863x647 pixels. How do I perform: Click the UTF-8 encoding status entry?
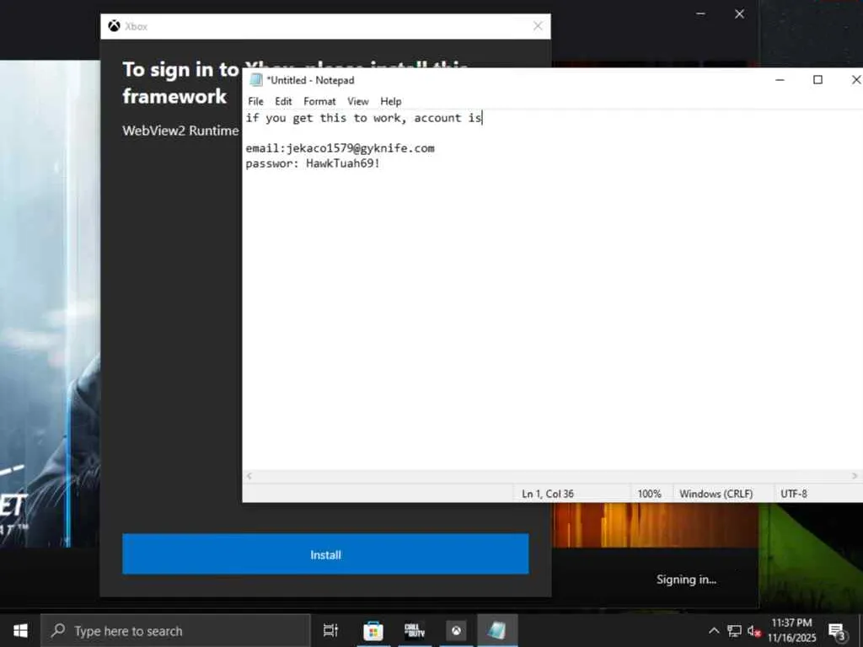click(794, 494)
